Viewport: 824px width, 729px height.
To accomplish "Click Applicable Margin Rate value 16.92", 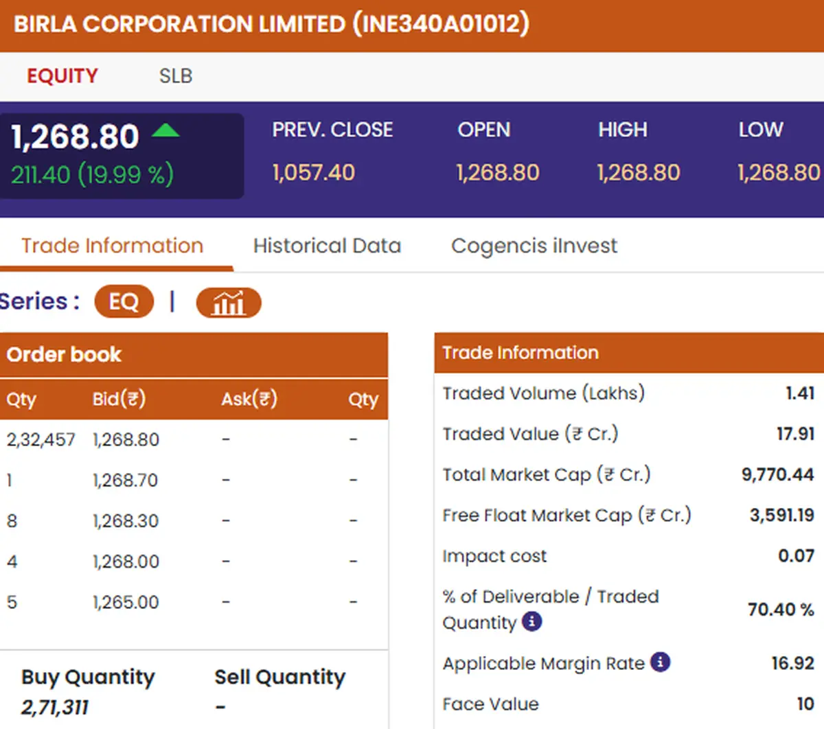I will click(x=793, y=663).
